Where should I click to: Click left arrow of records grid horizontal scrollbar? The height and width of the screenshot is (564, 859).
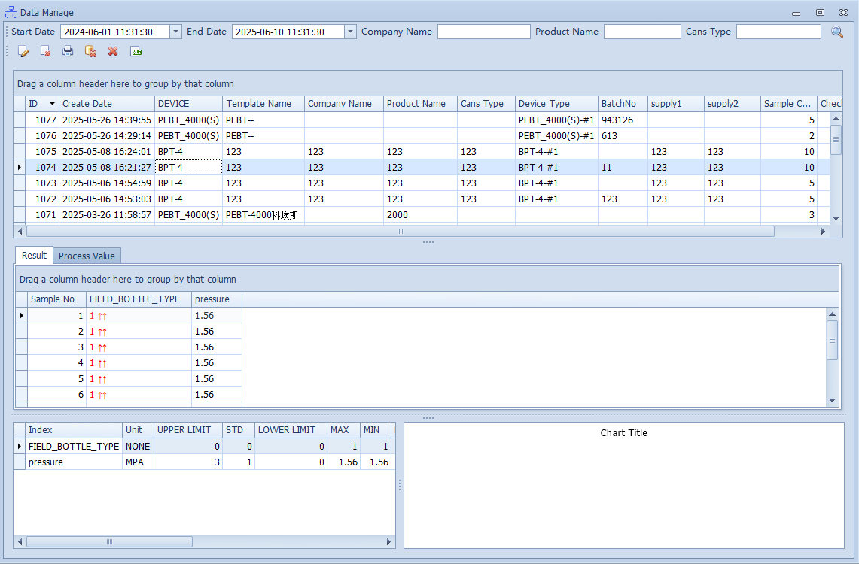[20, 232]
